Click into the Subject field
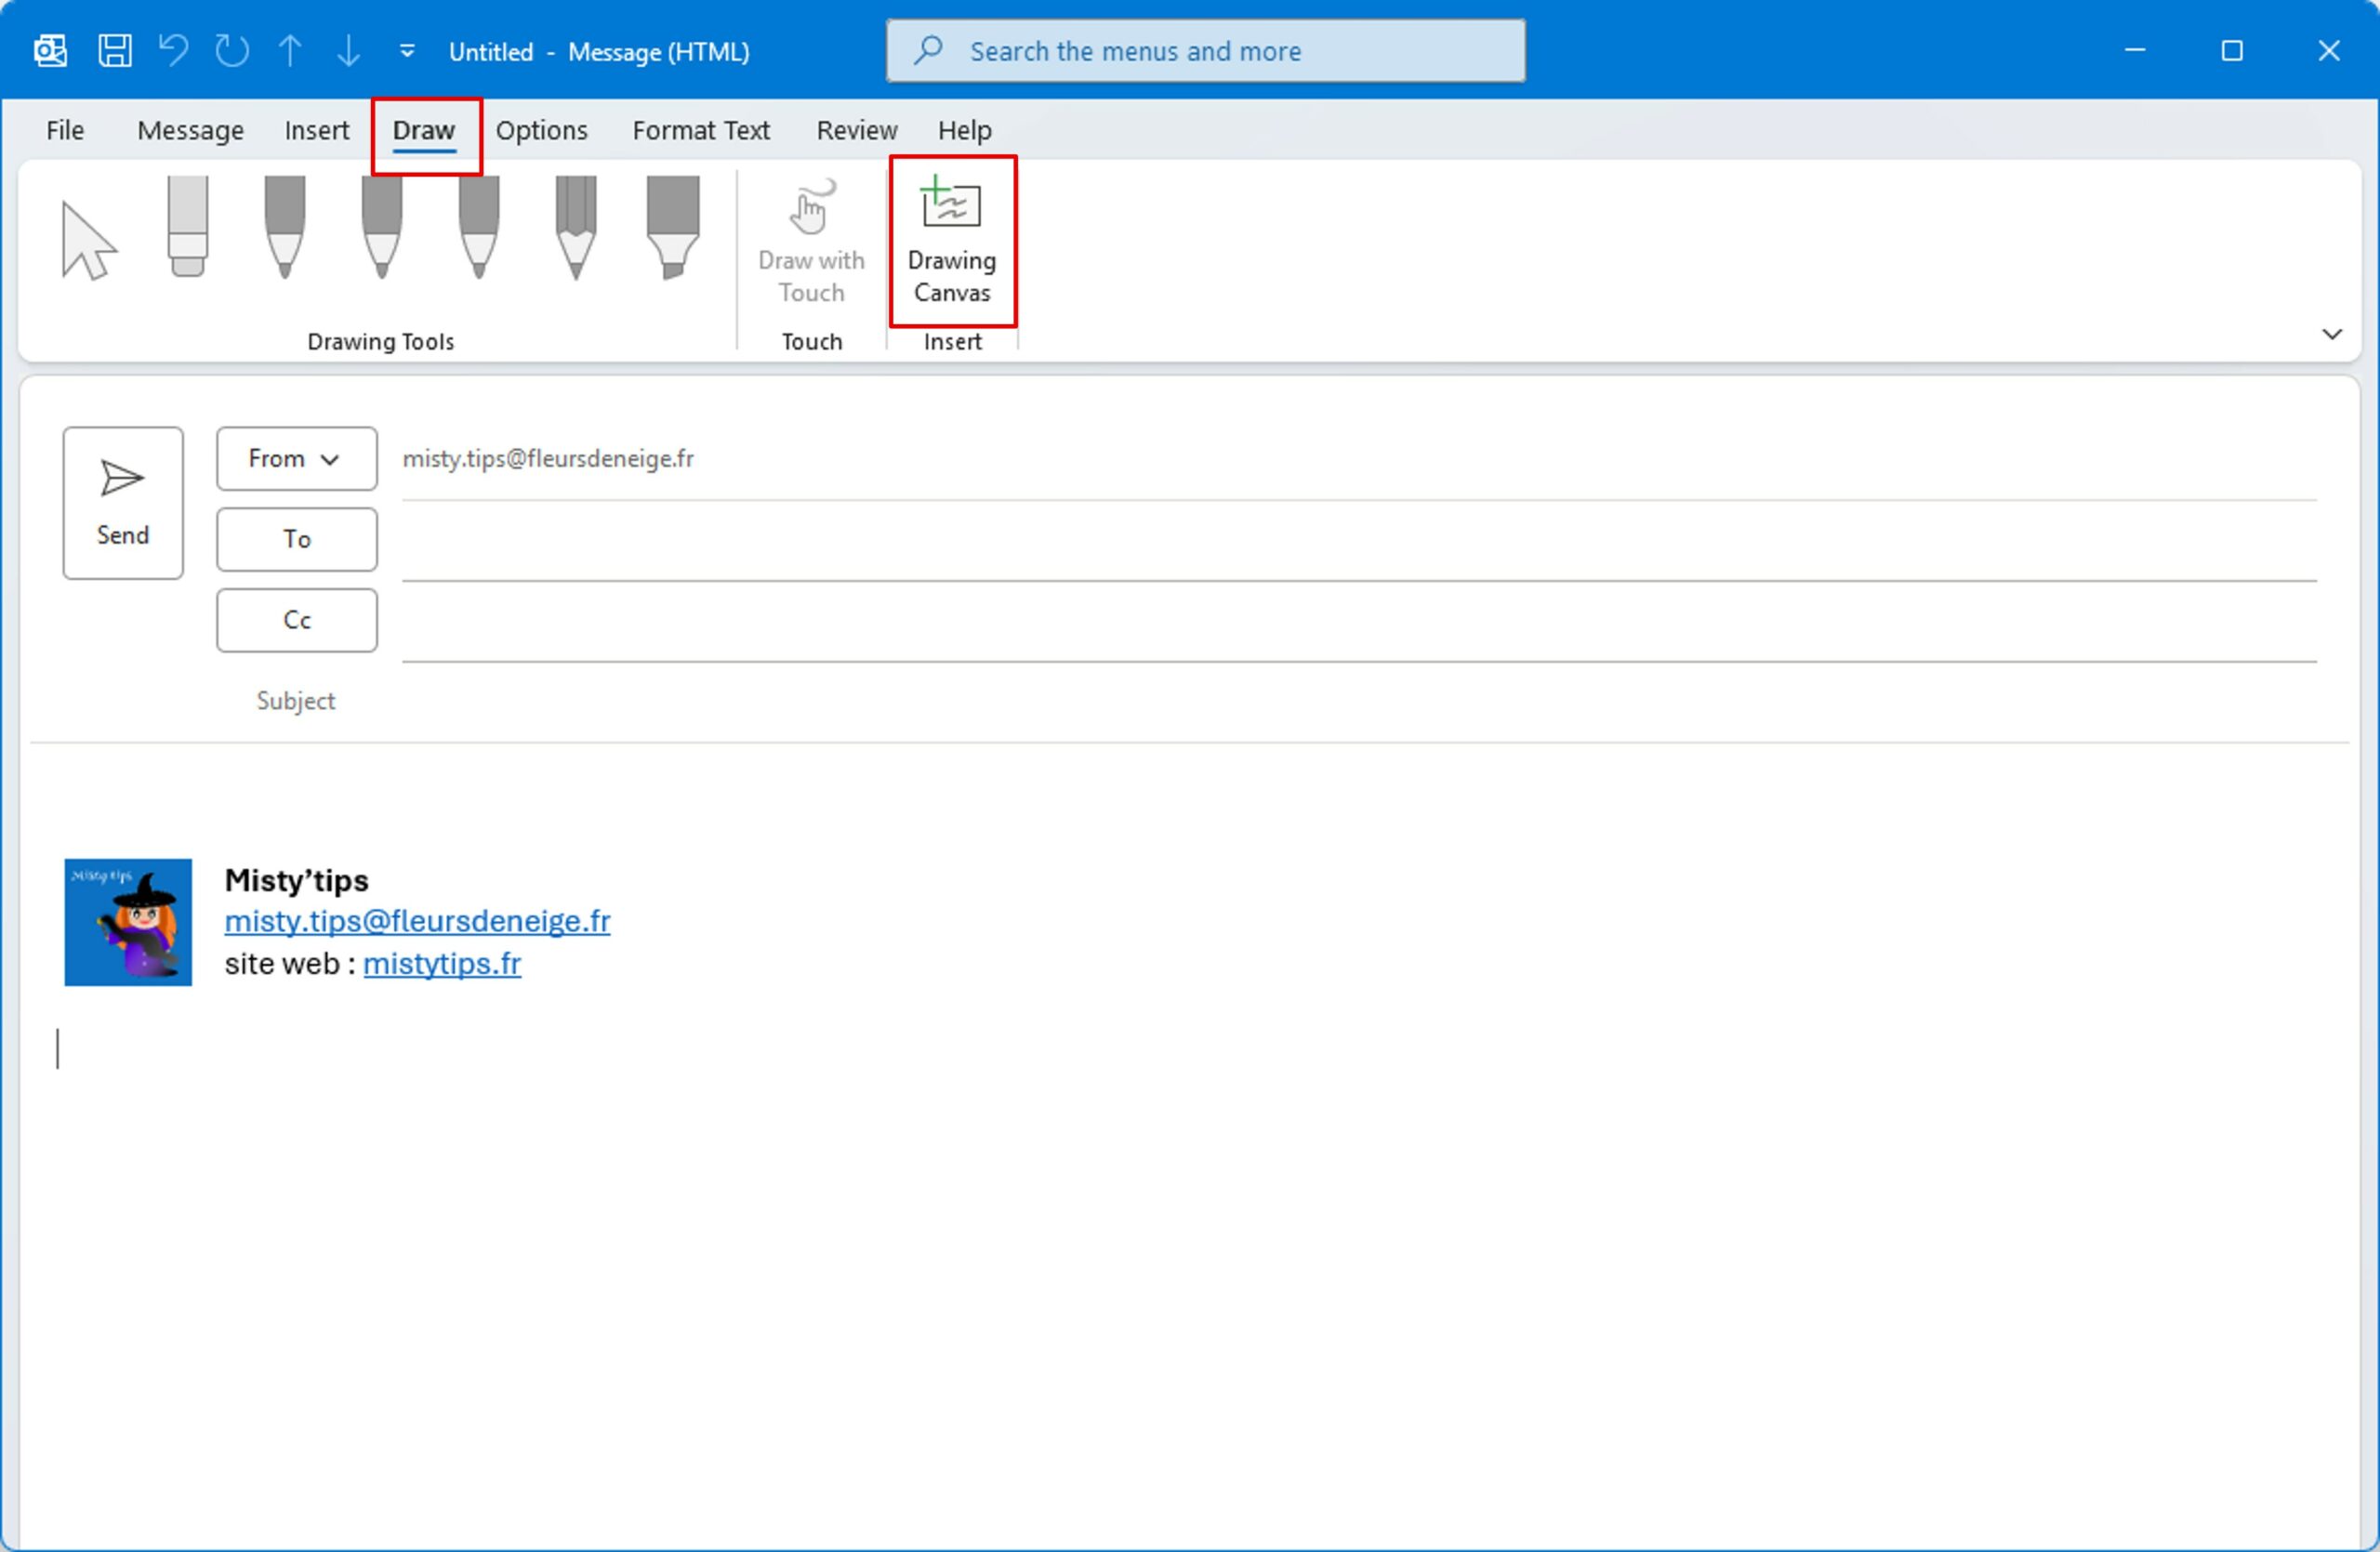The height and width of the screenshot is (1552, 2380). pos(1359,702)
